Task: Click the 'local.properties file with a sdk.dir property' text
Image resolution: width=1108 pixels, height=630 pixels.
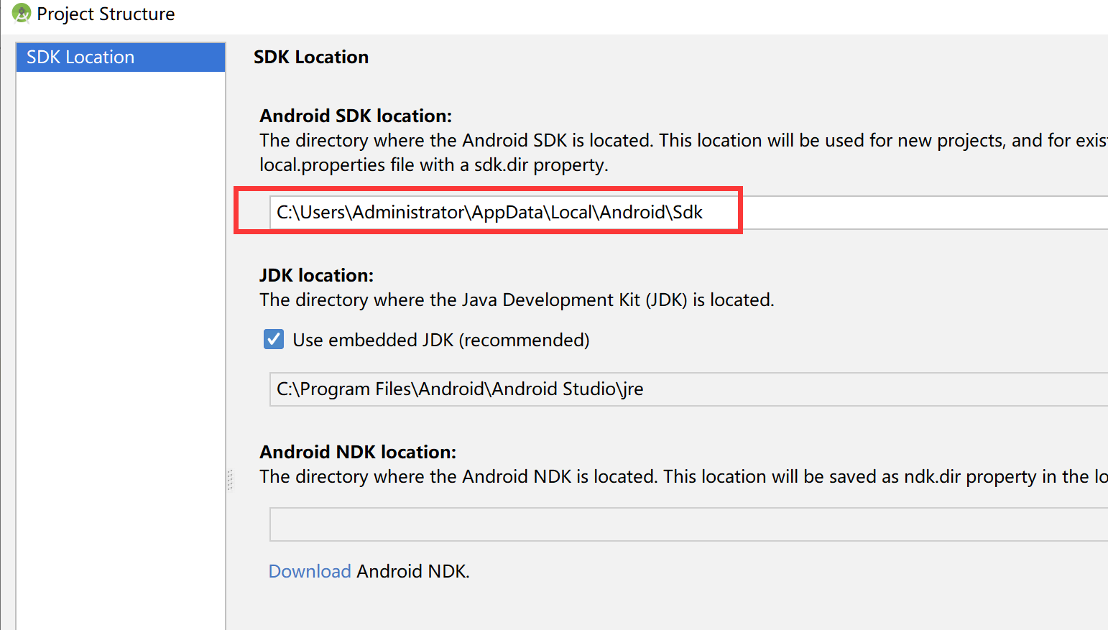Action: click(434, 165)
